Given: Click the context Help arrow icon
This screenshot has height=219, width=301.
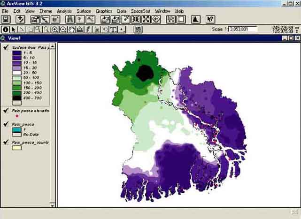Looking at the screenshot, I should 210,19.
